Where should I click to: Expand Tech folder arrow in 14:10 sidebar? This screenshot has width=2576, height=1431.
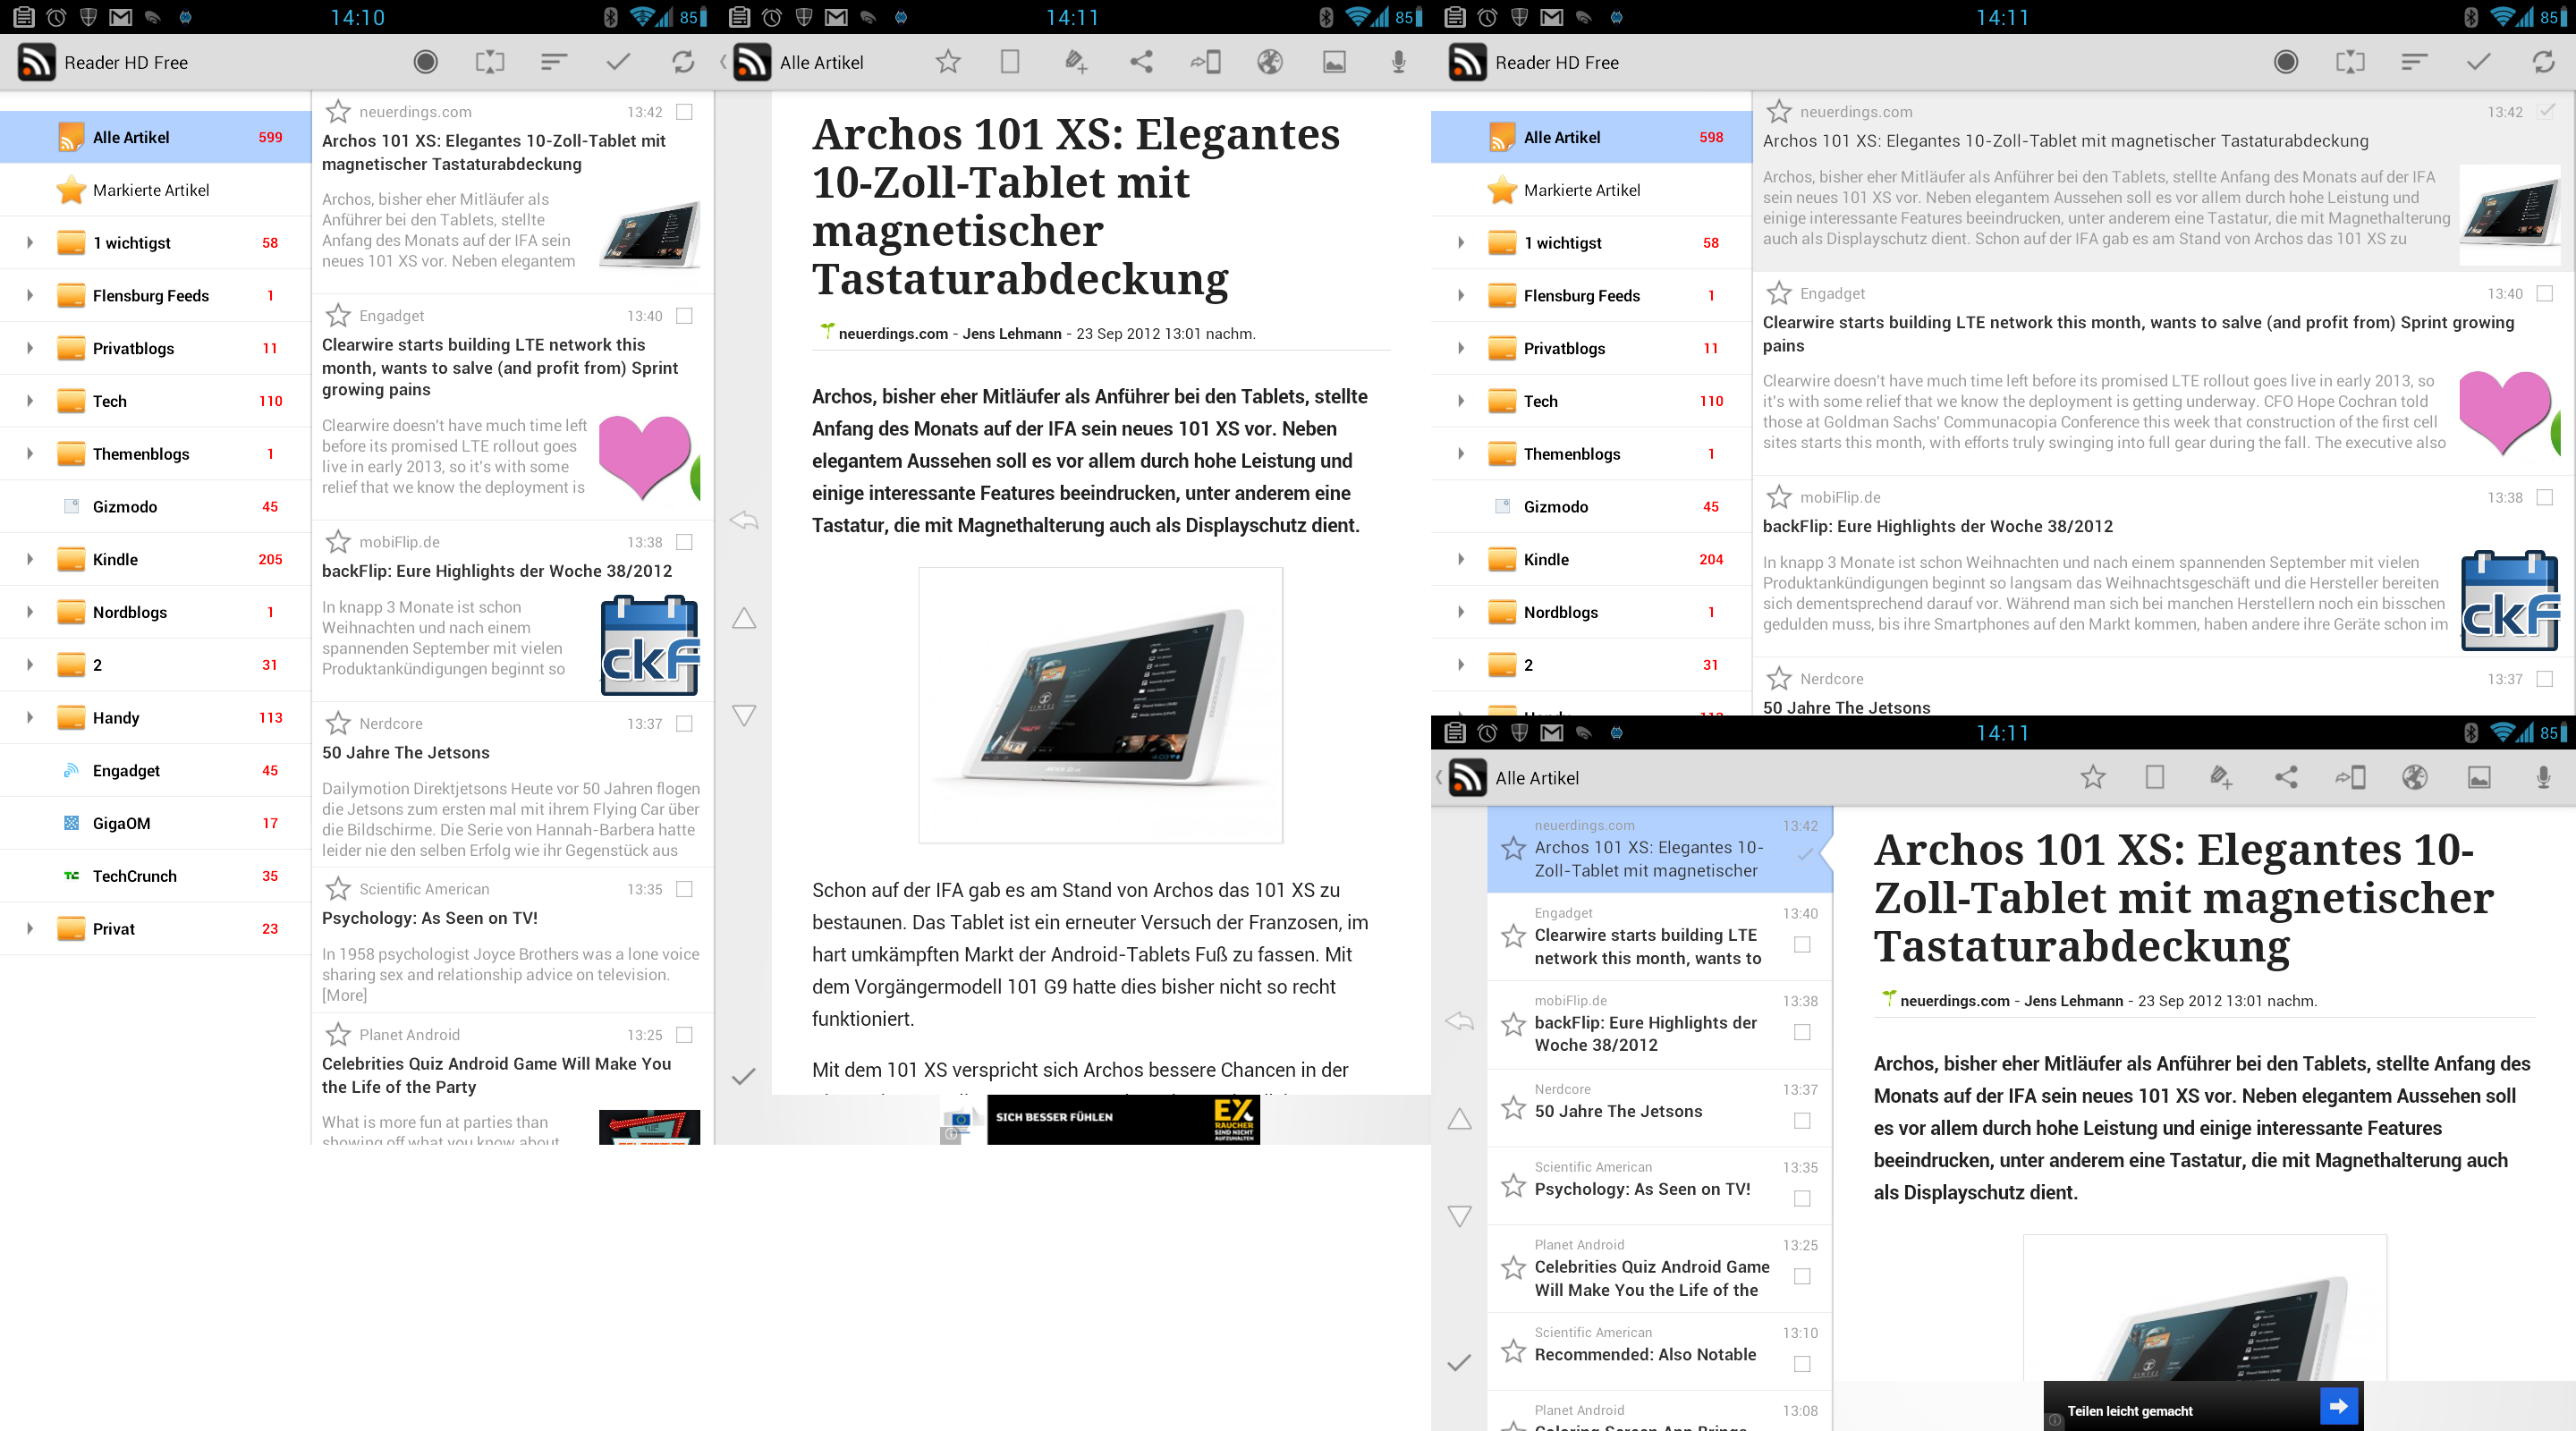pyautogui.click(x=30, y=401)
